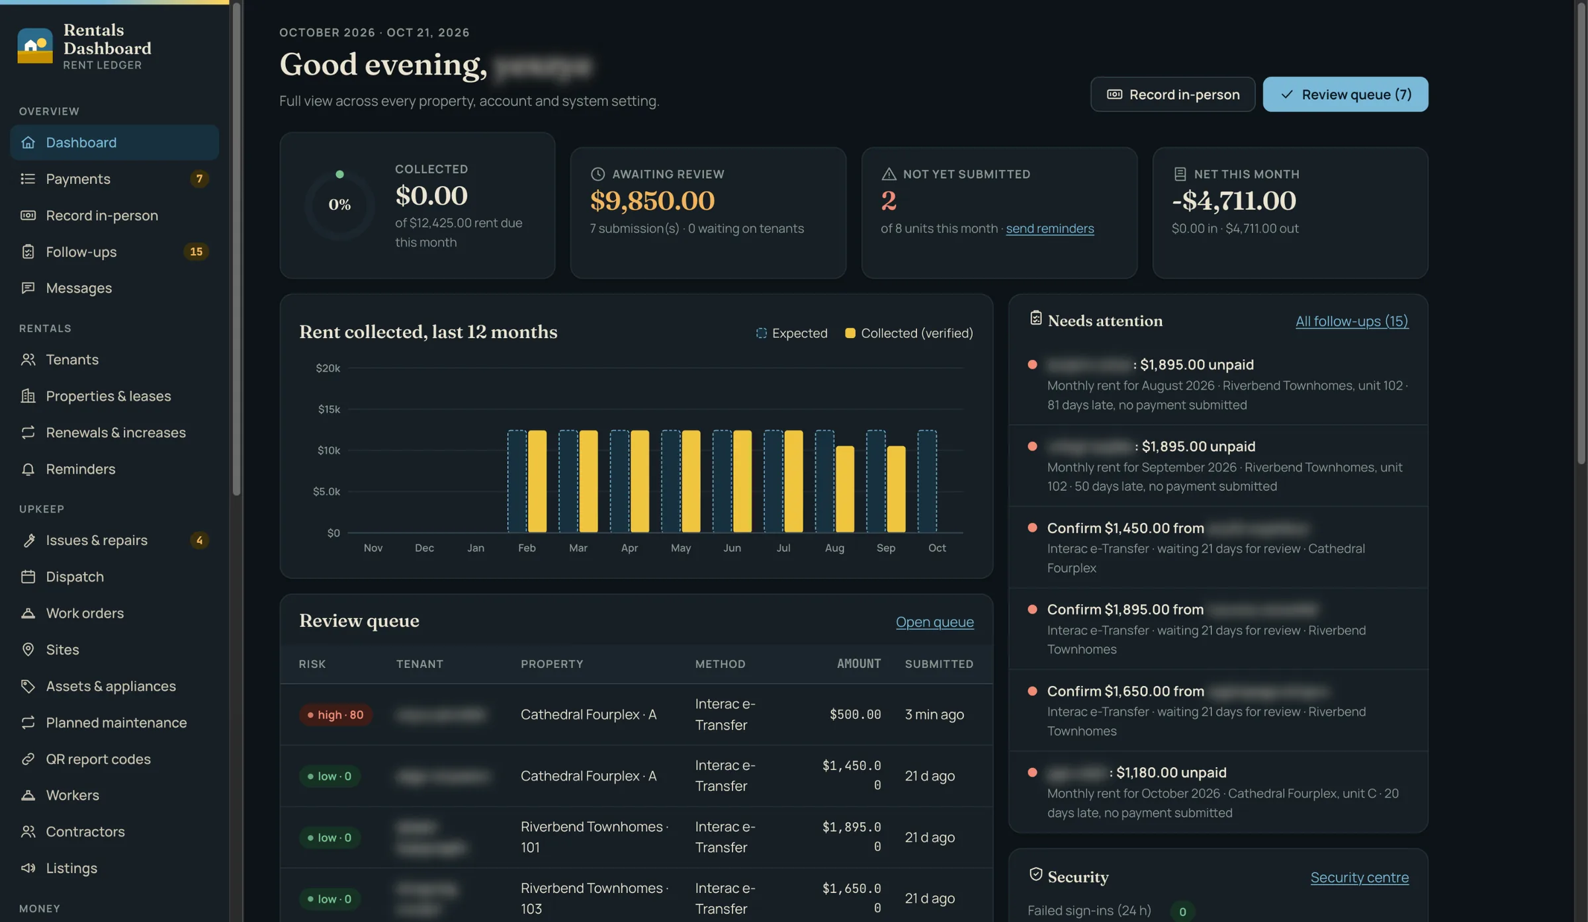This screenshot has width=1588, height=922.
Task: Click the Issues & repairs wrench icon
Action: point(28,540)
